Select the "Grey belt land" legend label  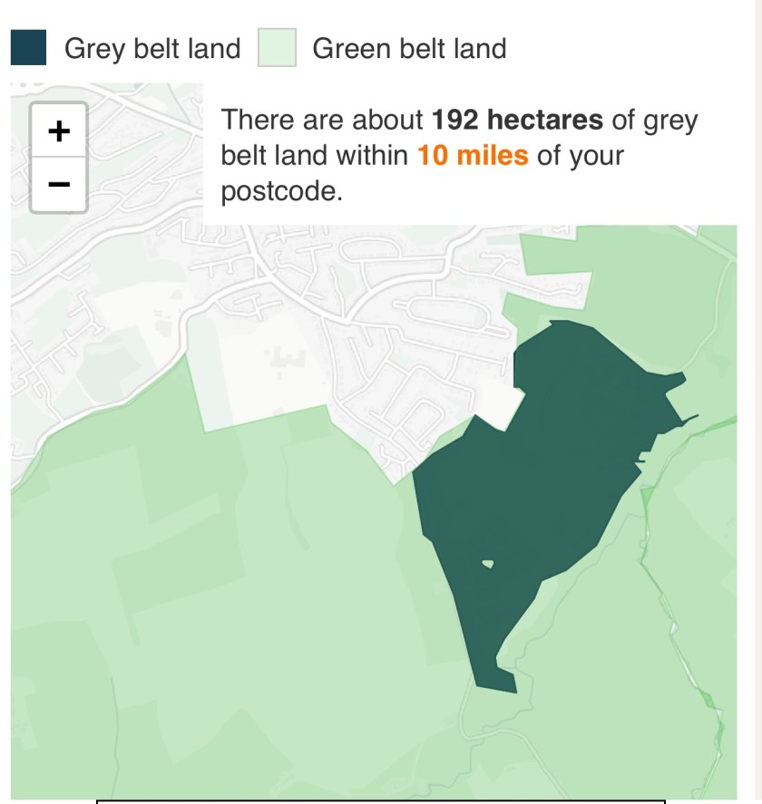[x=152, y=48]
